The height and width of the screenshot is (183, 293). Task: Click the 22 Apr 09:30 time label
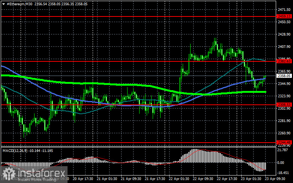click(x=203, y=179)
